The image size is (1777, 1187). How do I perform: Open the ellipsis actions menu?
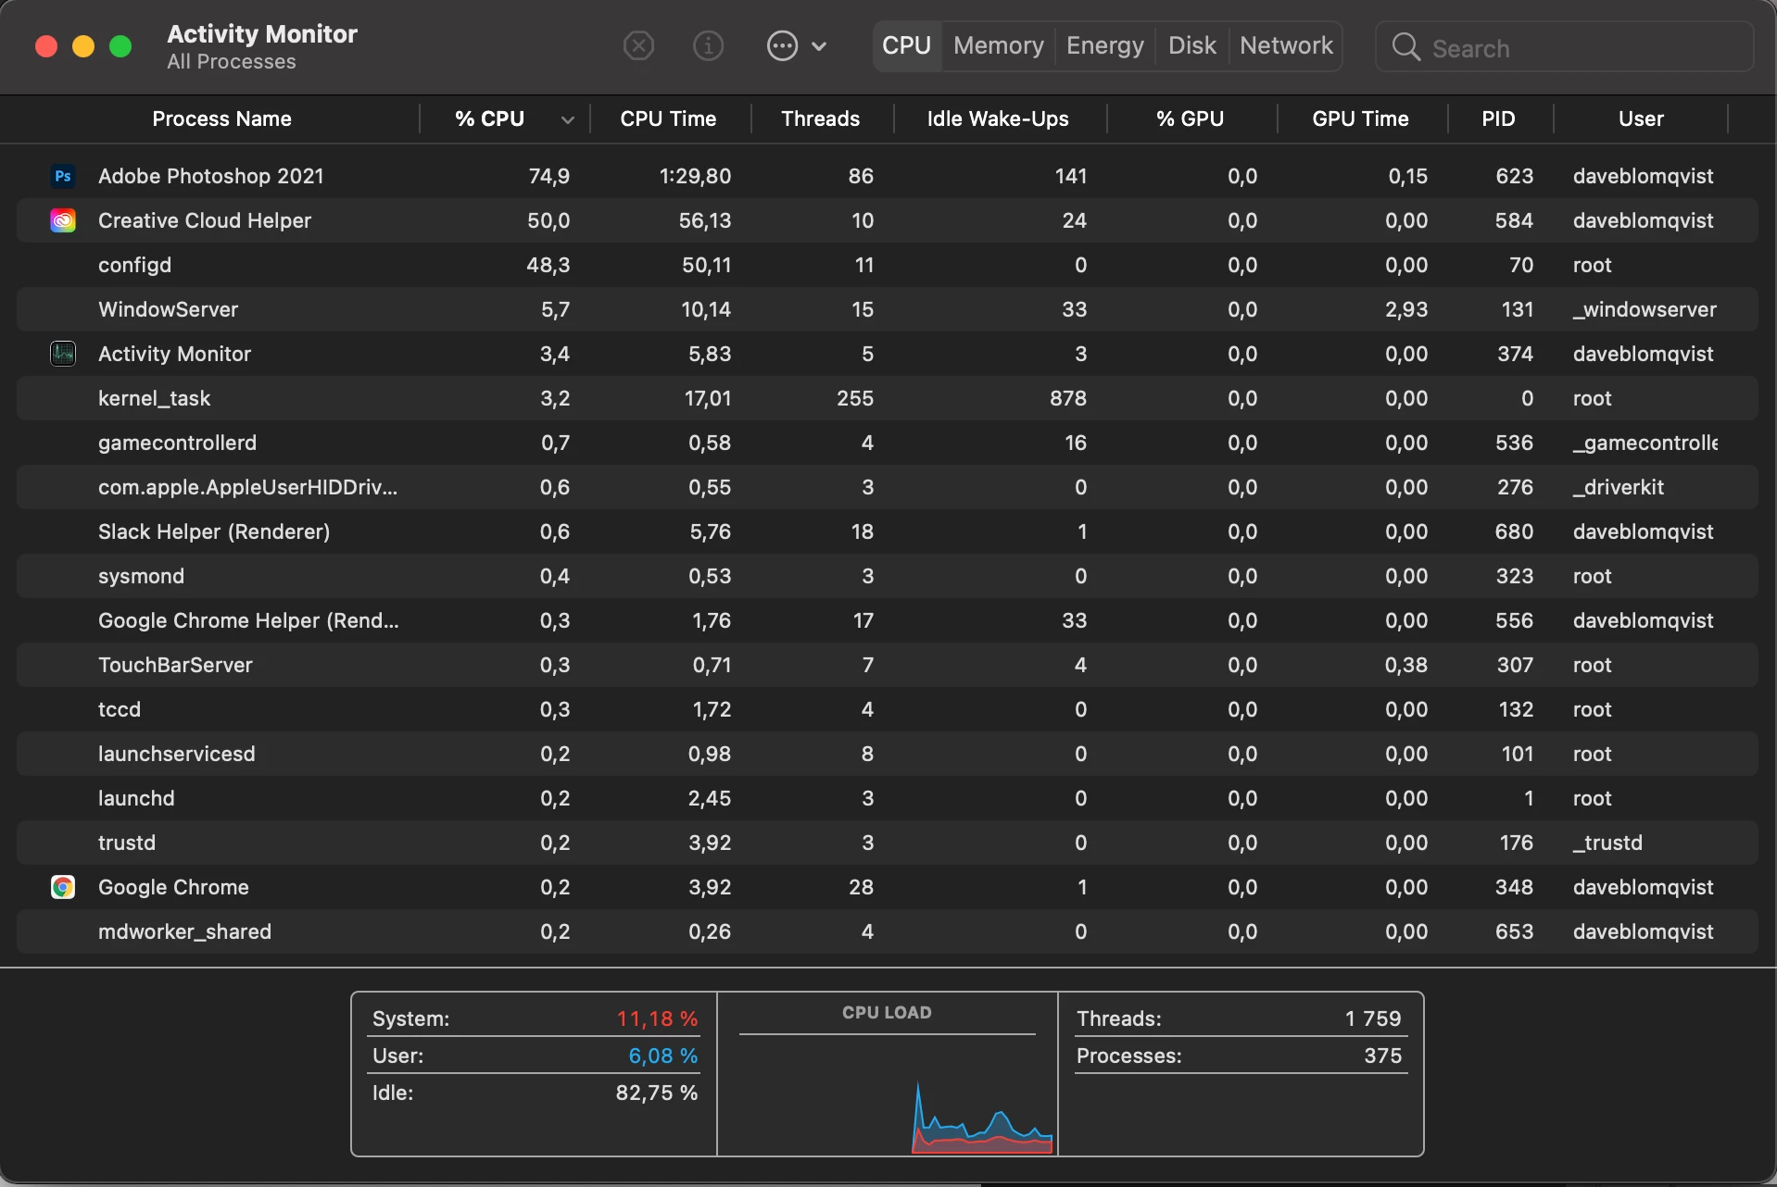click(796, 45)
